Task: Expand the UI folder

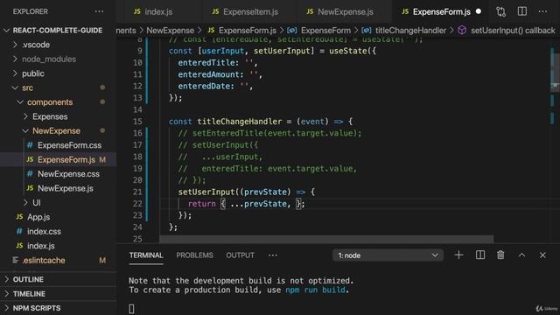Action: [25, 202]
